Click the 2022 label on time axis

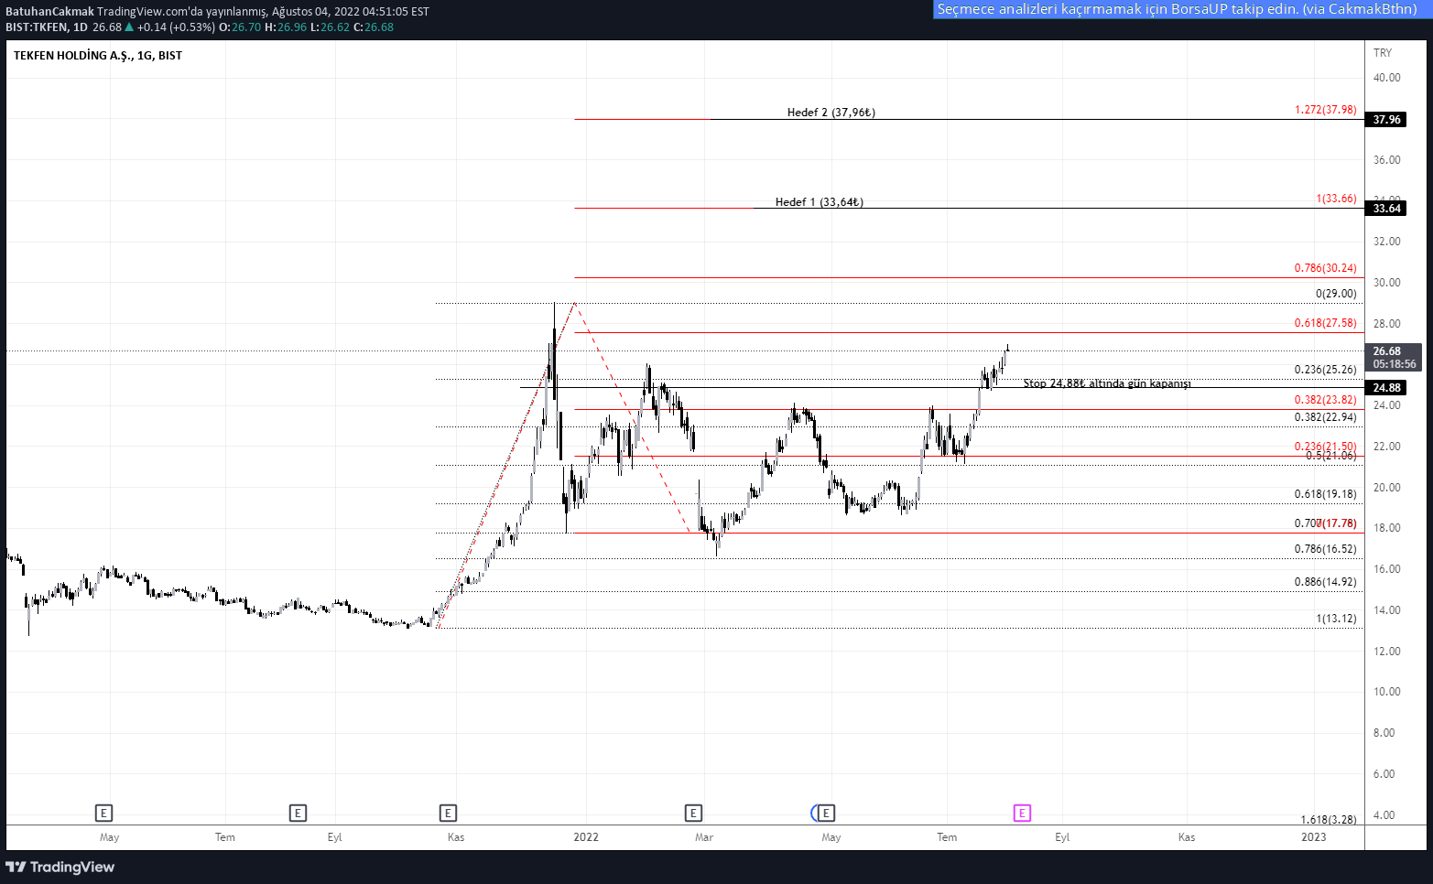click(586, 836)
